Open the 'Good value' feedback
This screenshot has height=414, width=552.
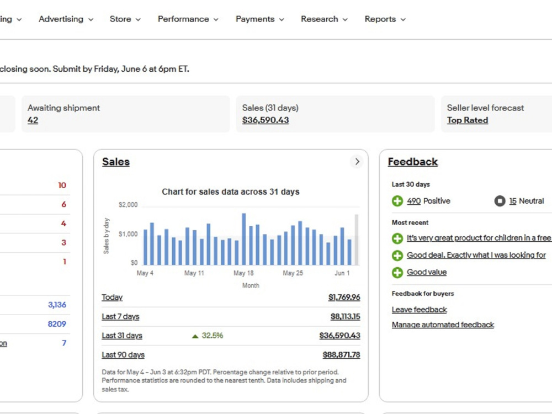pos(427,272)
